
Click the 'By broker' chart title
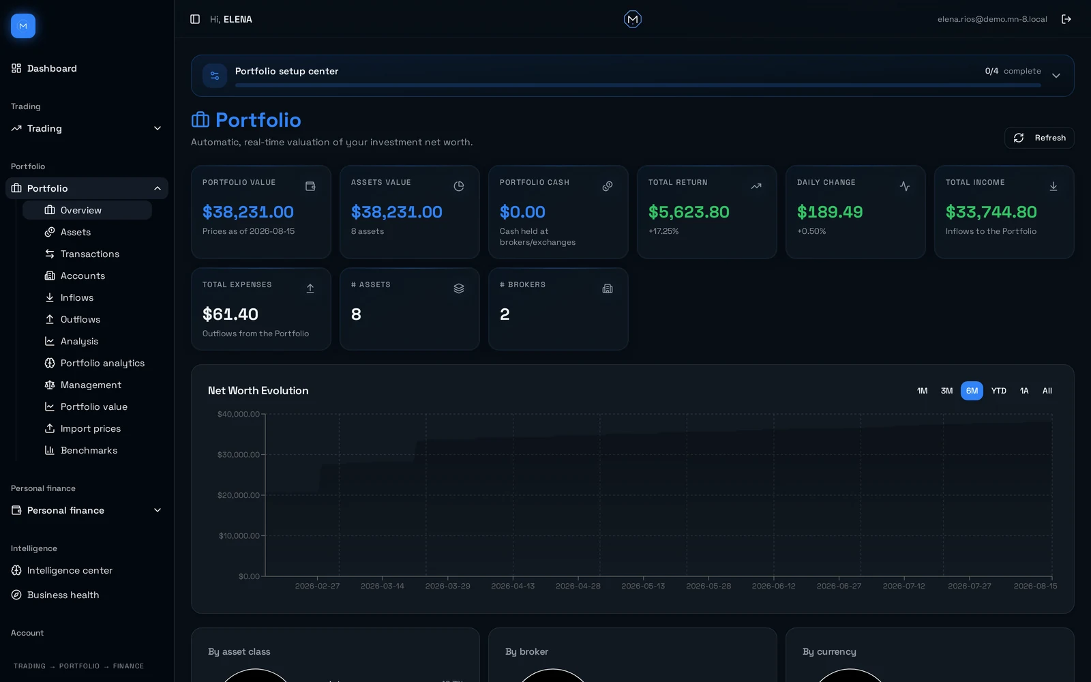pyautogui.click(x=526, y=652)
